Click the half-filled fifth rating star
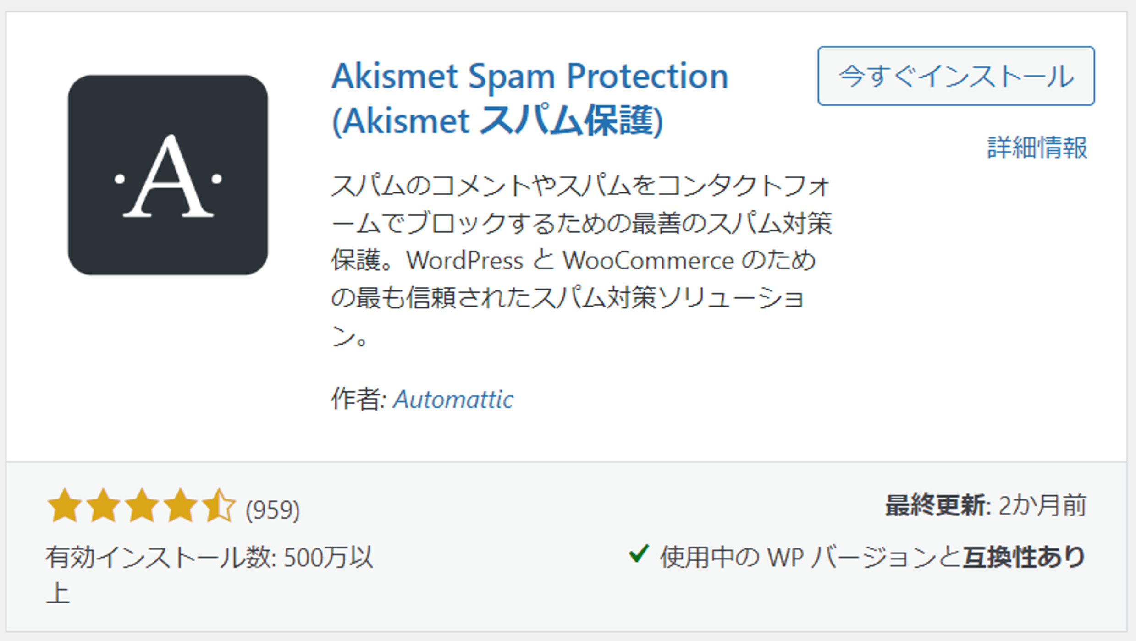The width and height of the screenshot is (1136, 641). click(x=219, y=505)
